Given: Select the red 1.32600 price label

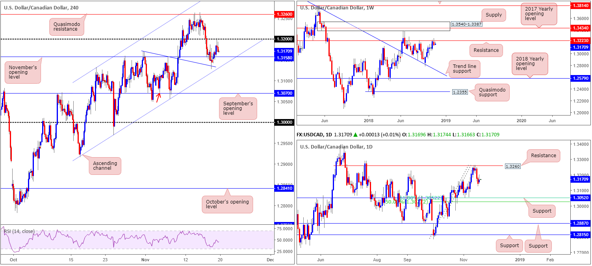Looking at the screenshot, I should [284, 14].
